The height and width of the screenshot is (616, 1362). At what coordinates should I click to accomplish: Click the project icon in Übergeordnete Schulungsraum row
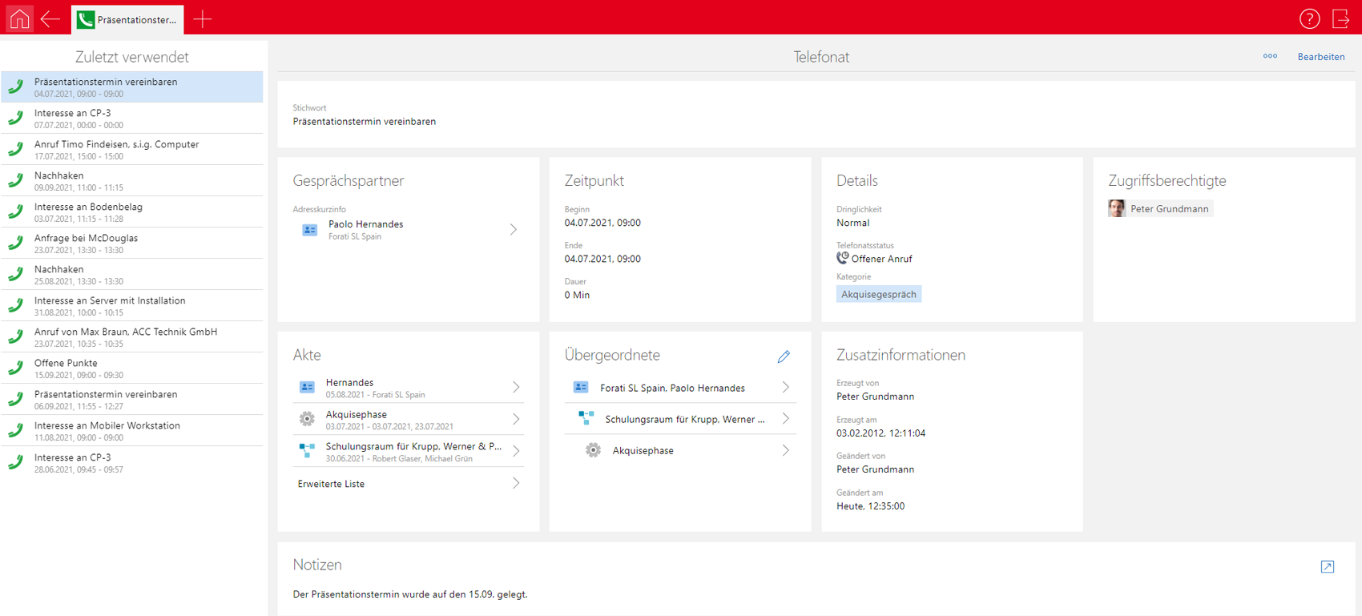click(586, 418)
